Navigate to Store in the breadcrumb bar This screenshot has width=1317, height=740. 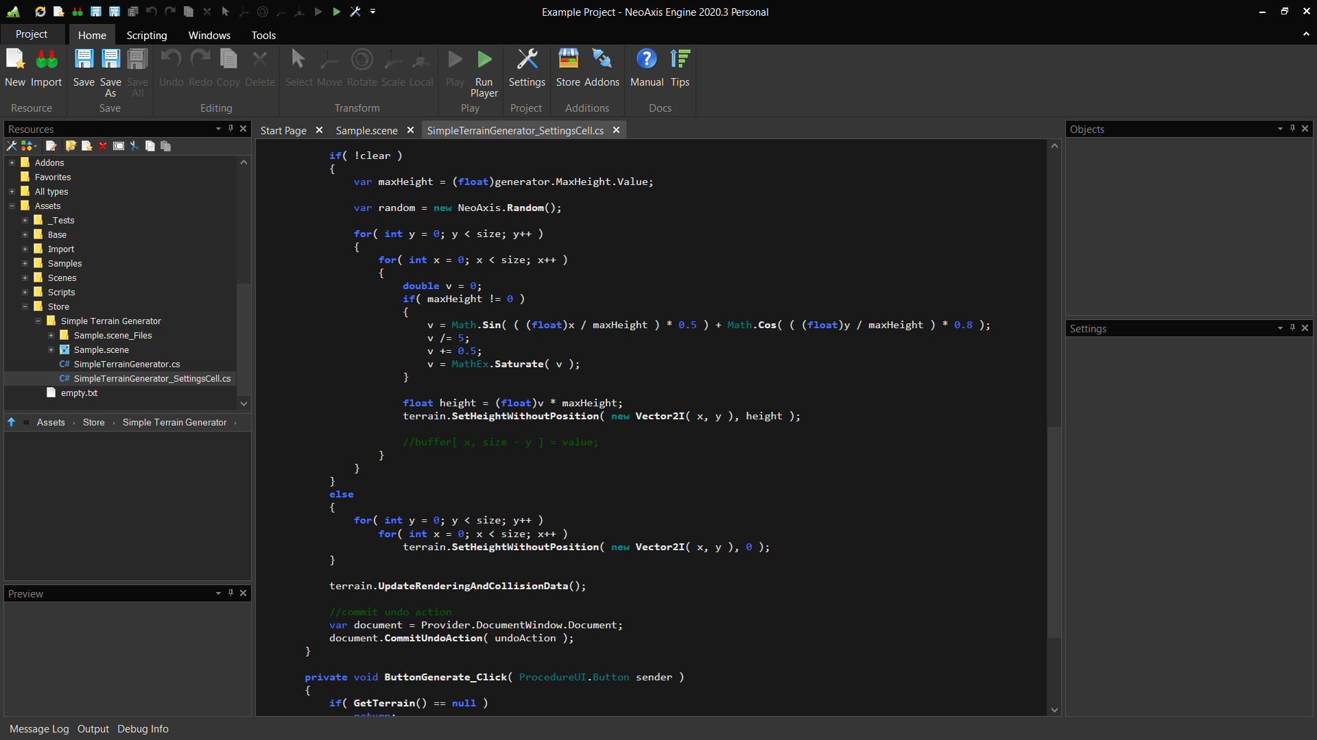(x=93, y=422)
